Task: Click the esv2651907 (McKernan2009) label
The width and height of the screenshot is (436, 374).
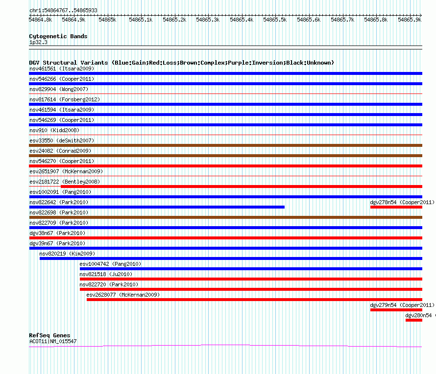Action: click(66, 171)
